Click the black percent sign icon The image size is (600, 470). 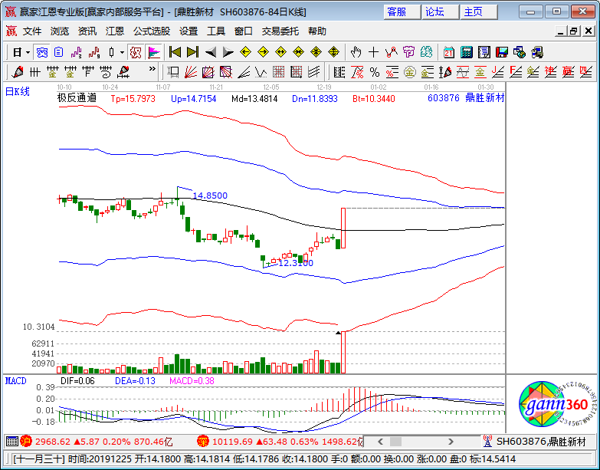tap(375, 71)
